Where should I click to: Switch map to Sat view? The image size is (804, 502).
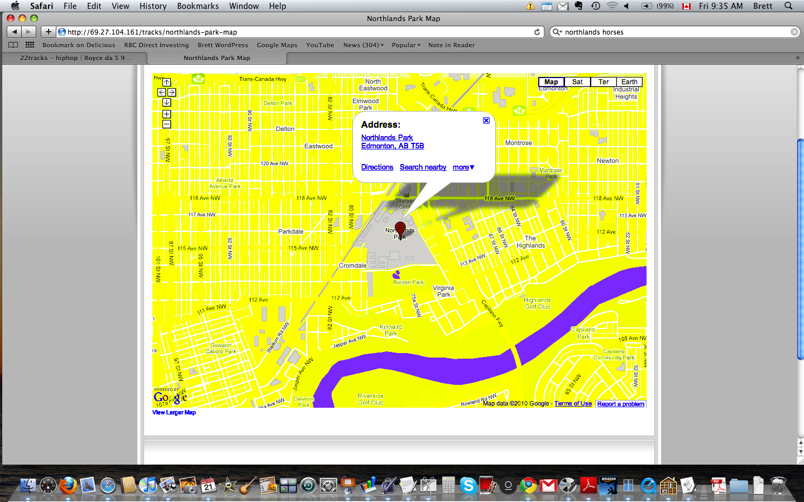(x=577, y=82)
